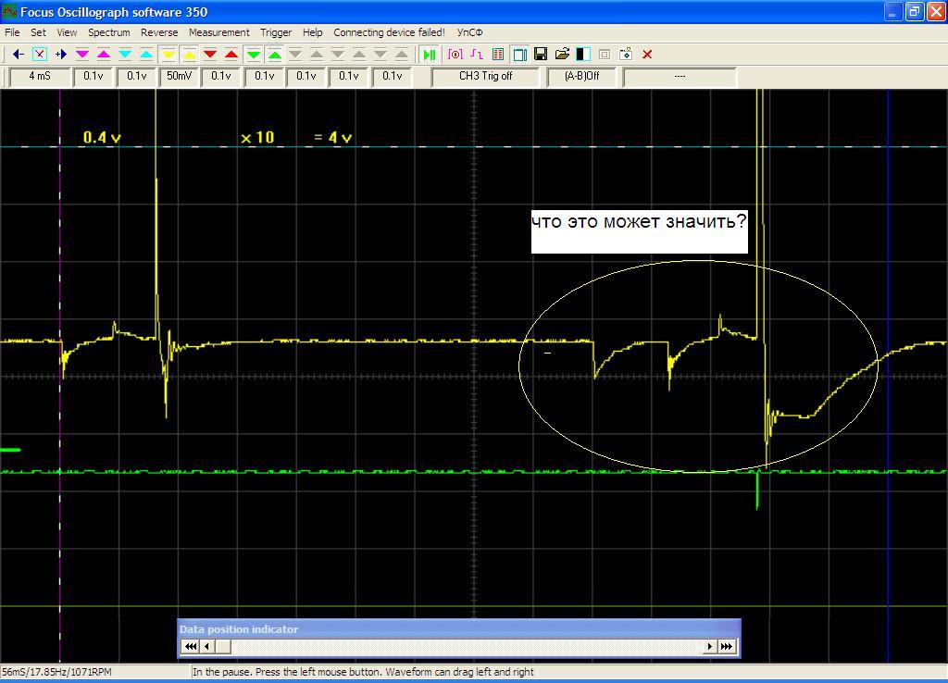Click the magenta bracketed circle toolbar icon
Image resolution: width=948 pixels, height=683 pixels.
tap(455, 55)
